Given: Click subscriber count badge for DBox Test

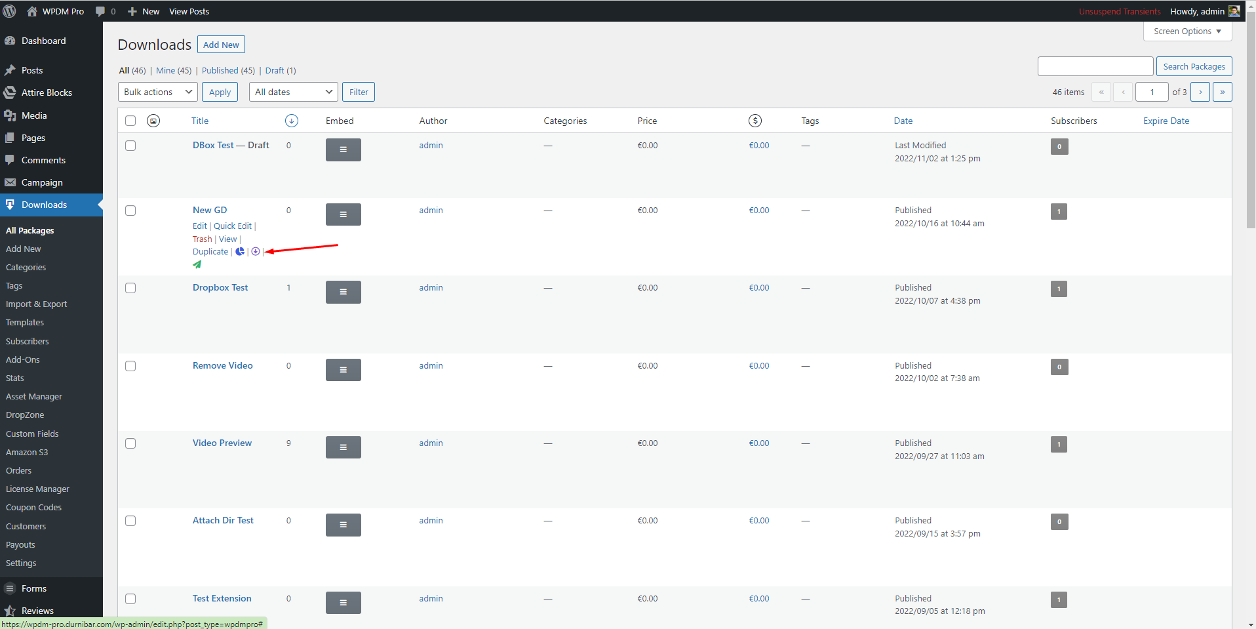Looking at the screenshot, I should (x=1059, y=146).
